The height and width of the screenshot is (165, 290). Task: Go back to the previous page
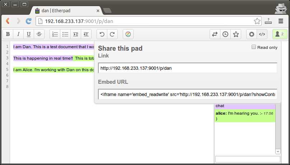8,21
